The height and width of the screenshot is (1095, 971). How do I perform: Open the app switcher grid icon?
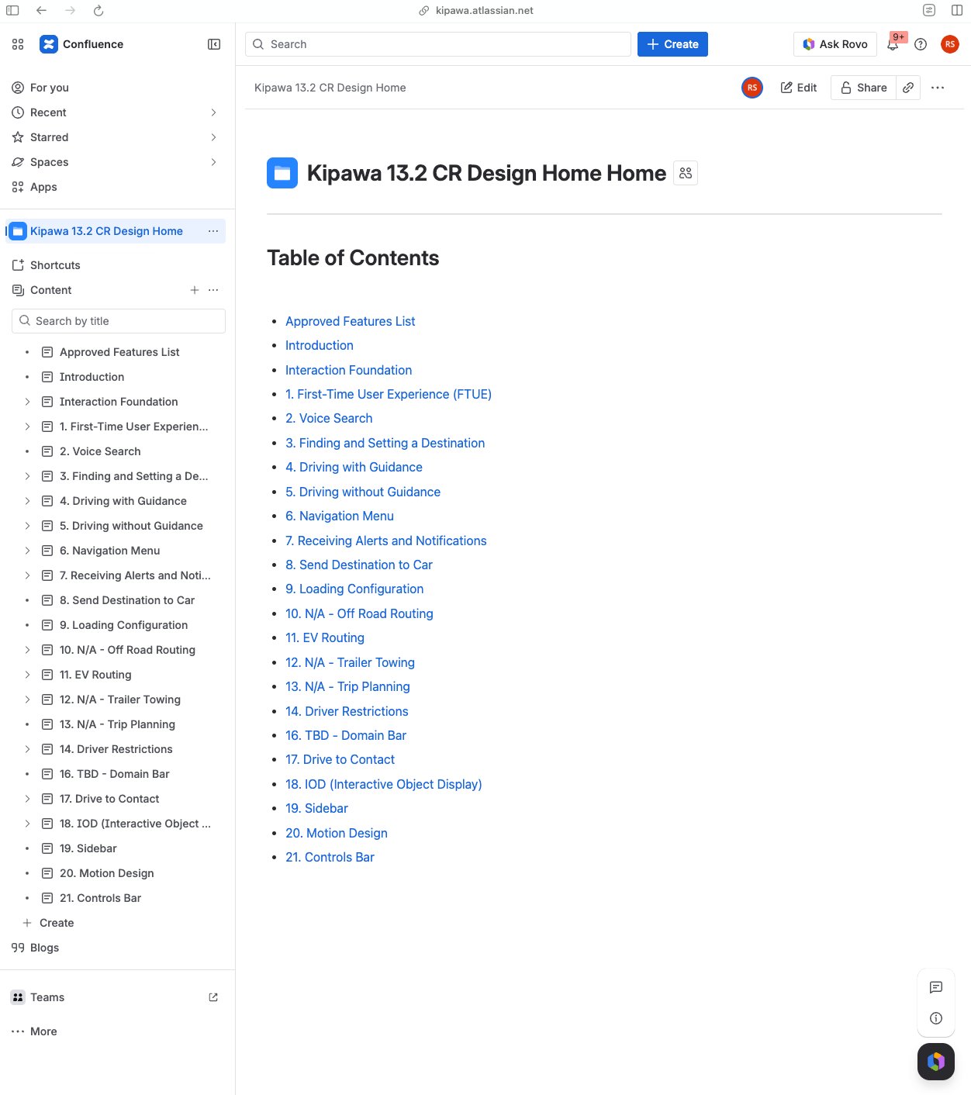[x=18, y=44]
